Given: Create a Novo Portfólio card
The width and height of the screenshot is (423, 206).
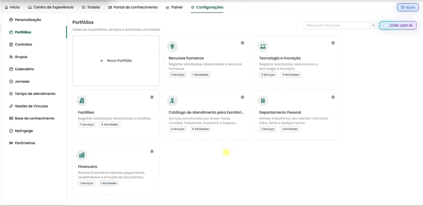Looking at the screenshot, I should (116, 61).
